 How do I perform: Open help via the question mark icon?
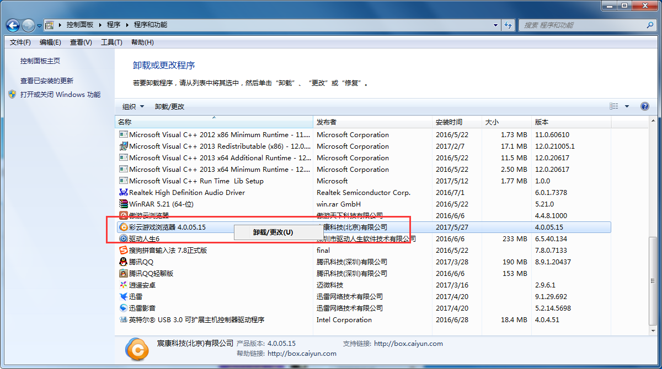pos(644,106)
